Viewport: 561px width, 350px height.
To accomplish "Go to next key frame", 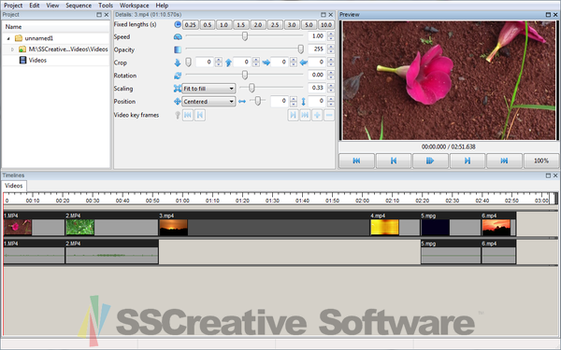I will tap(293, 115).
